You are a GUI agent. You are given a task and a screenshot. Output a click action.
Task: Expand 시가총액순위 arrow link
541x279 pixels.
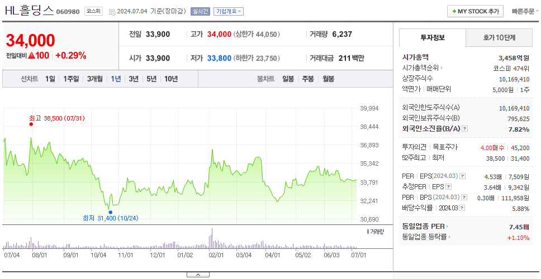[442, 68]
